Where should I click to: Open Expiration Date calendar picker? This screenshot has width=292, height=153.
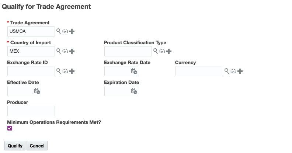[134, 91]
